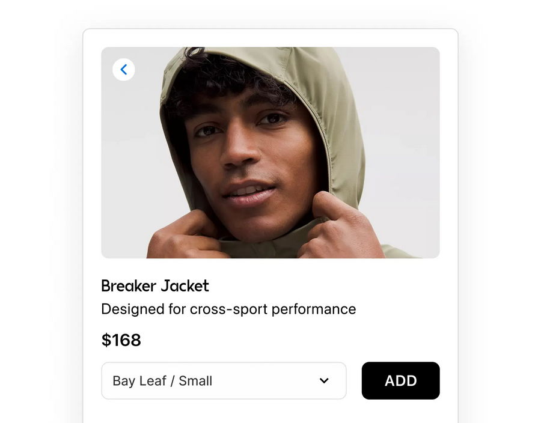Click the down chevron inside the variant field
Screen dimensions: 541x423
[324, 381]
